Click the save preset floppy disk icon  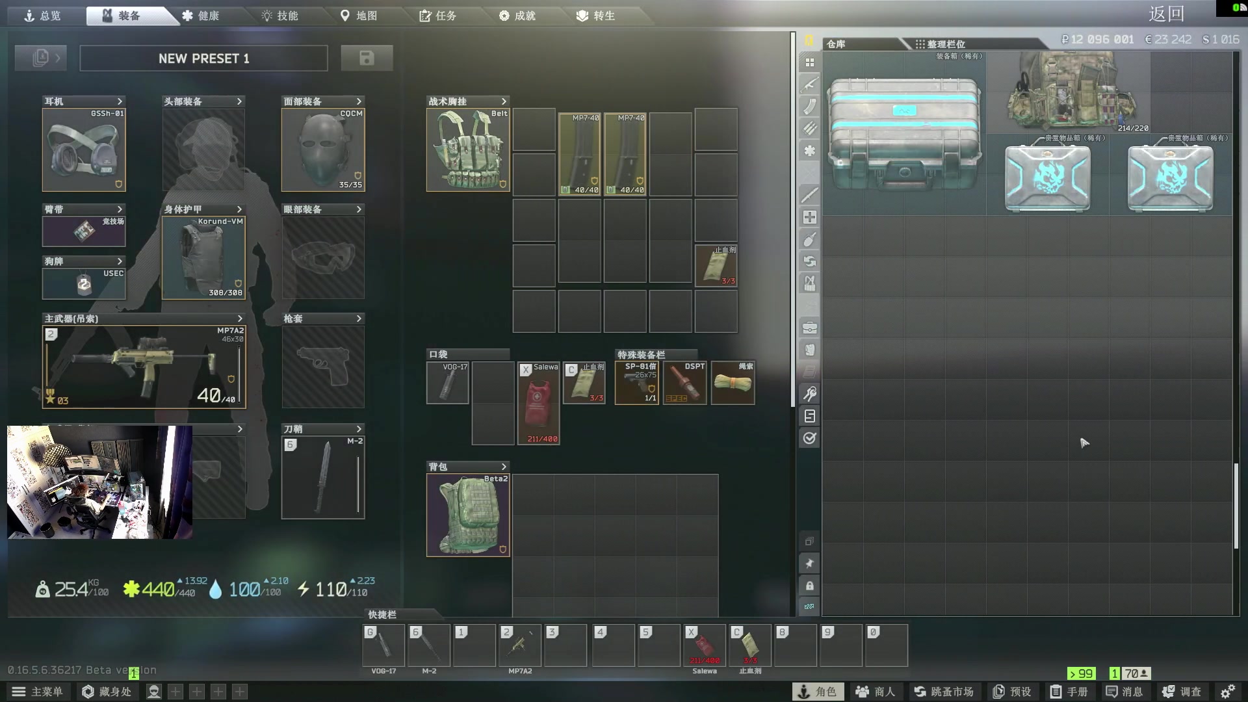(367, 58)
